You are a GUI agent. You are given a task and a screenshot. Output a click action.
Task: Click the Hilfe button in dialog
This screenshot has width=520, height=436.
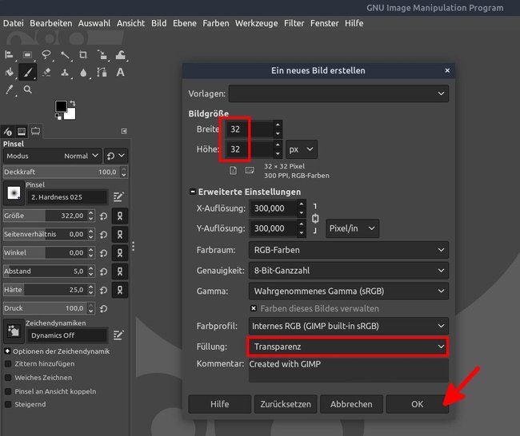pos(219,404)
